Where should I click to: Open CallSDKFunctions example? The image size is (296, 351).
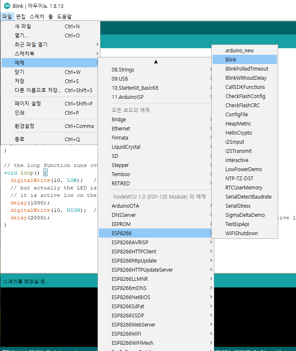(x=245, y=87)
